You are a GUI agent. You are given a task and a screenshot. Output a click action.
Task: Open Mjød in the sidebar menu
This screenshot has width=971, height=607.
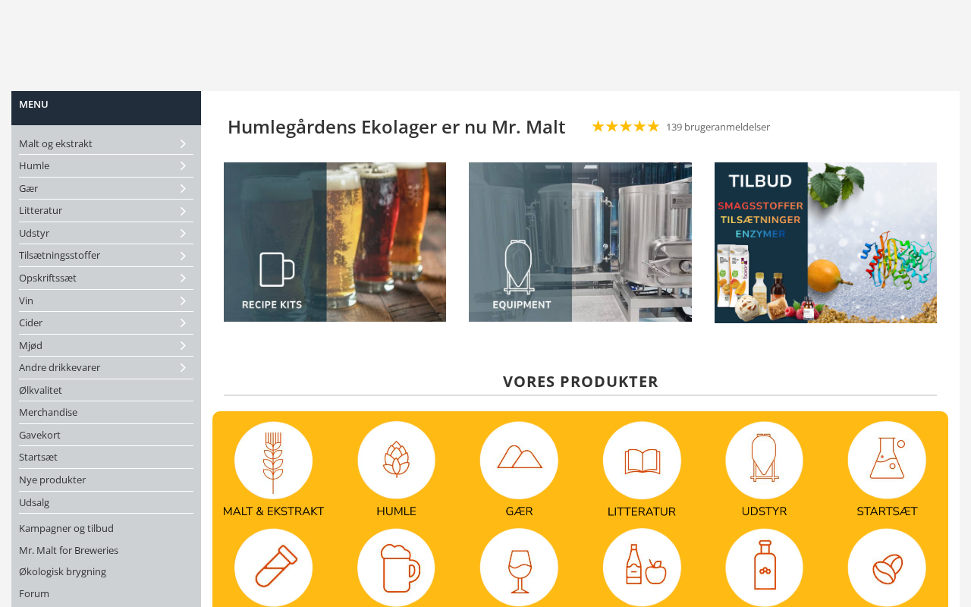point(30,345)
